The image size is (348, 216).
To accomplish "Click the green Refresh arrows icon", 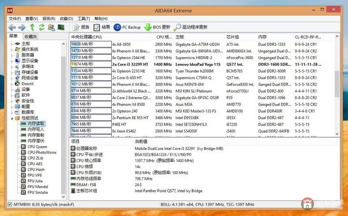I will coord(41,27).
